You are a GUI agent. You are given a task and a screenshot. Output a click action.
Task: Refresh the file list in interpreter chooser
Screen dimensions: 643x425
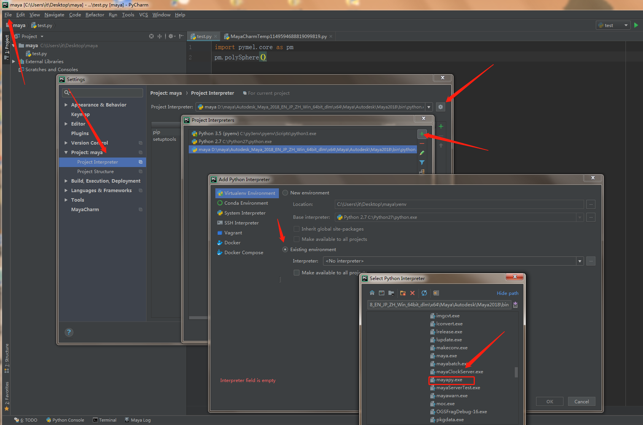point(424,293)
